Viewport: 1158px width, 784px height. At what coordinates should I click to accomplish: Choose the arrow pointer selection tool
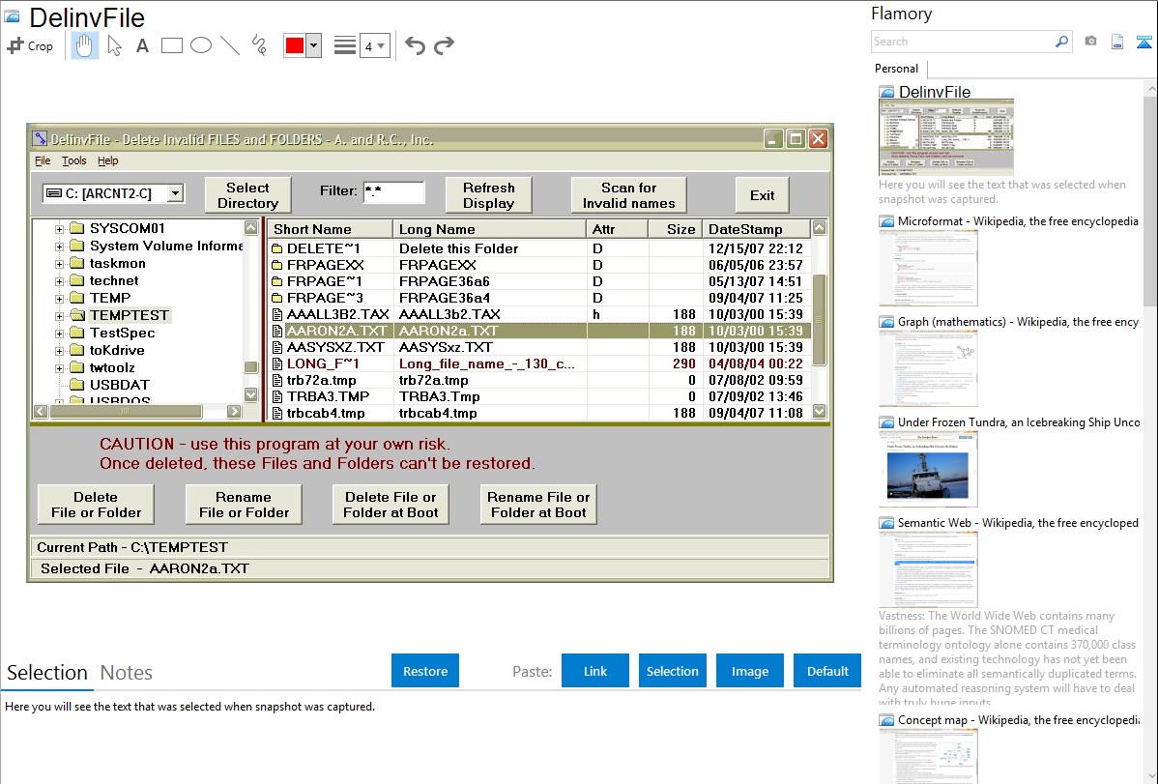click(114, 45)
